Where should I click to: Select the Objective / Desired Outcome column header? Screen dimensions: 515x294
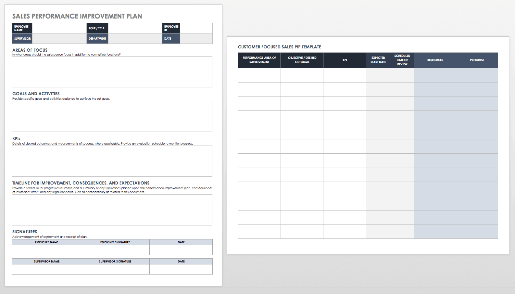coord(302,60)
